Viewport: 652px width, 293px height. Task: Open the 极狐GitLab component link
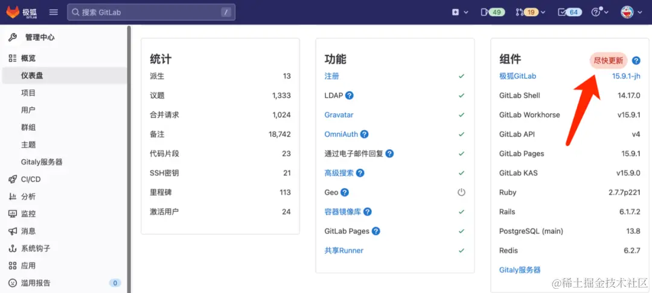coord(518,77)
